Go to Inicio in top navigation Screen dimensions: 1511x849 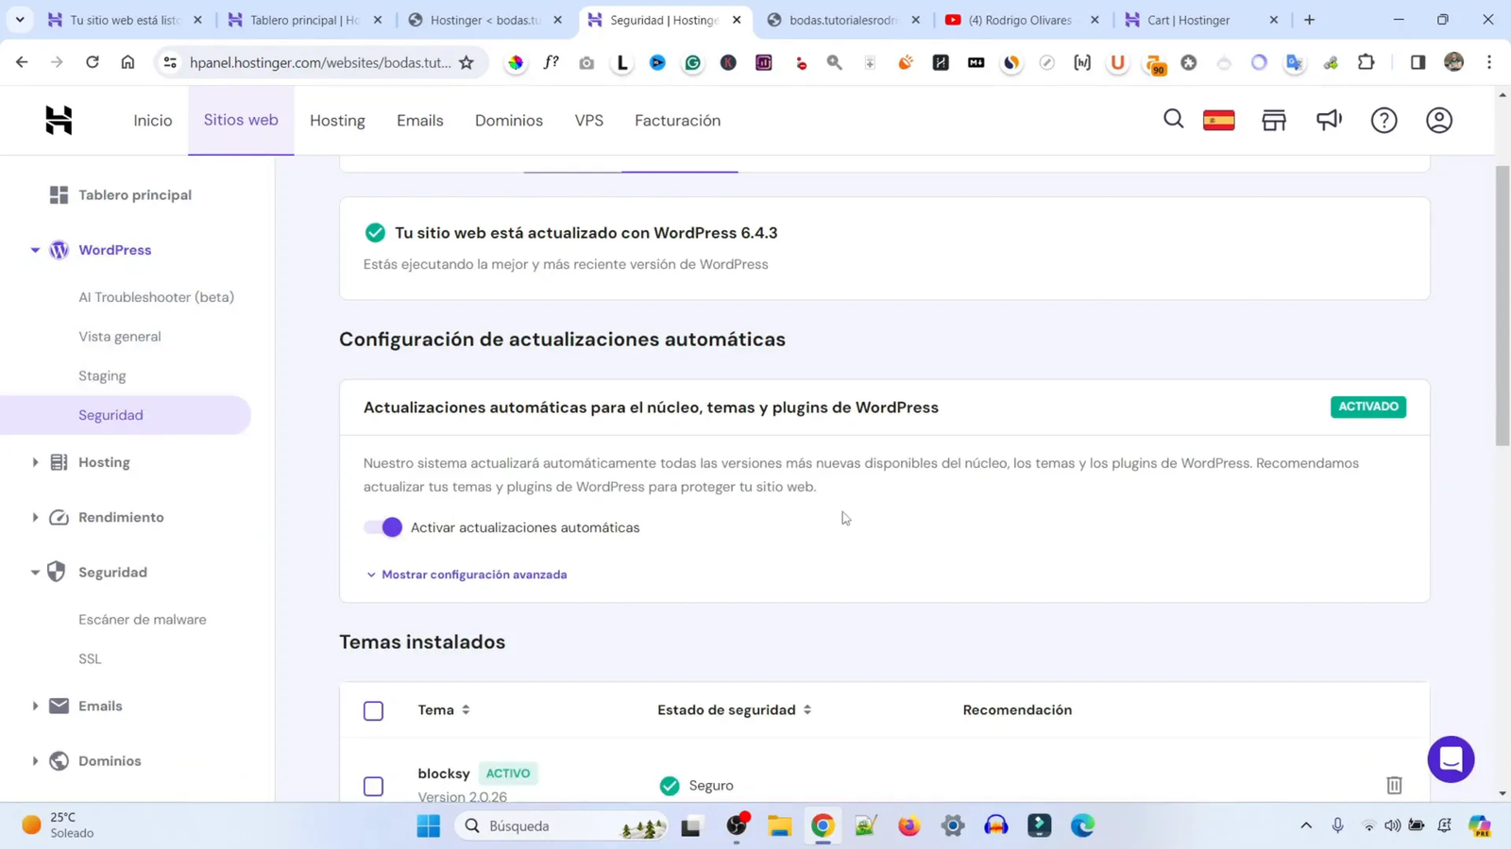[153, 121]
